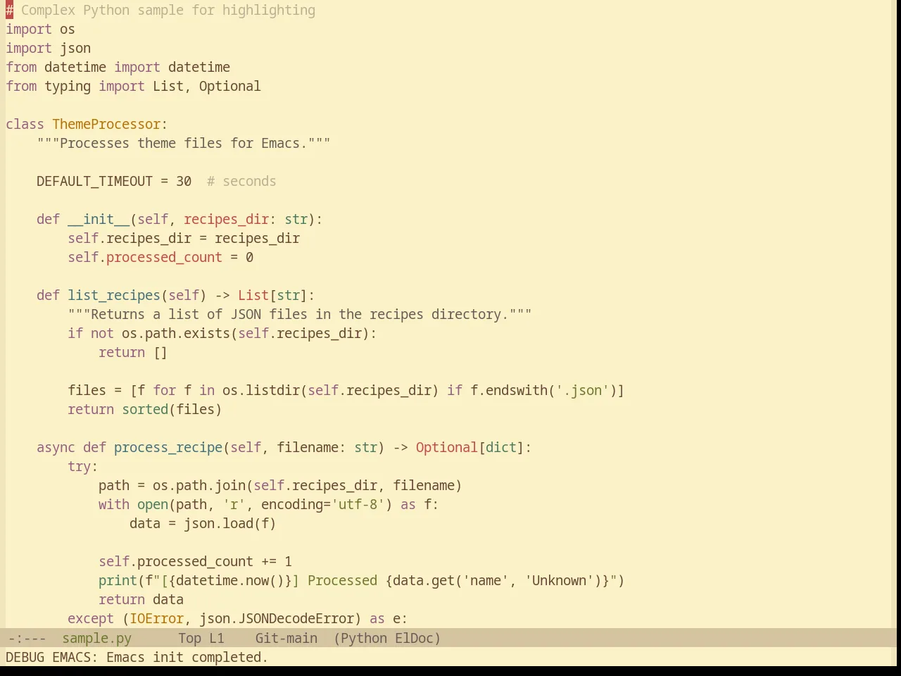This screenshot has width=901, height=676.
Task: Click the docstring 'Processes theme files for Emacs.'
Action: [184, 143]
